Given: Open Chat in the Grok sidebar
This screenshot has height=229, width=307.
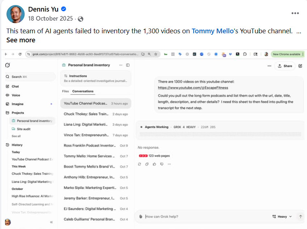Looking at the screenshot, I should [x=15, y=86].
